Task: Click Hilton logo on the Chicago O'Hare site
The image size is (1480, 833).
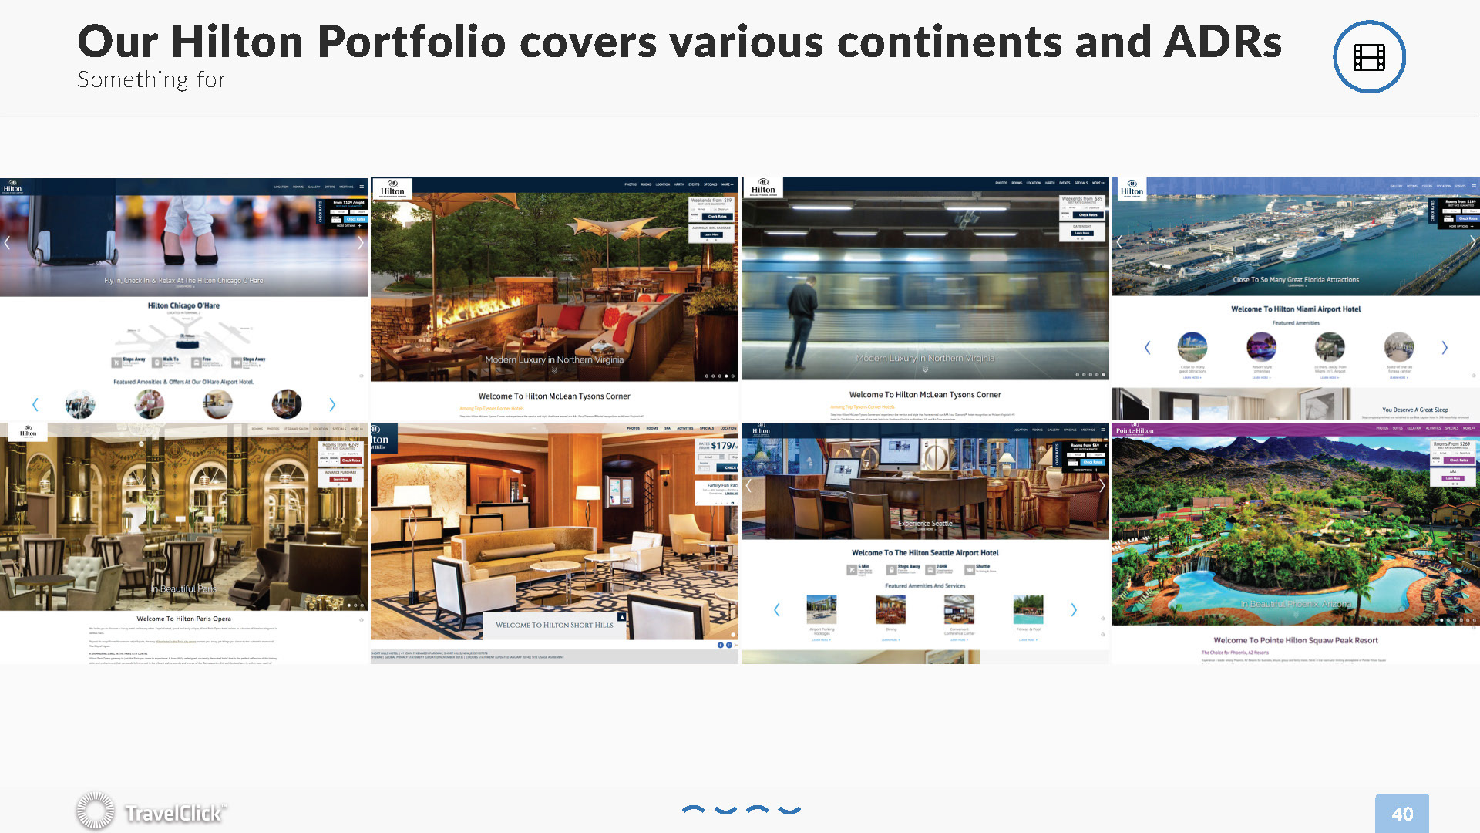Action: [x=12, y=187]
